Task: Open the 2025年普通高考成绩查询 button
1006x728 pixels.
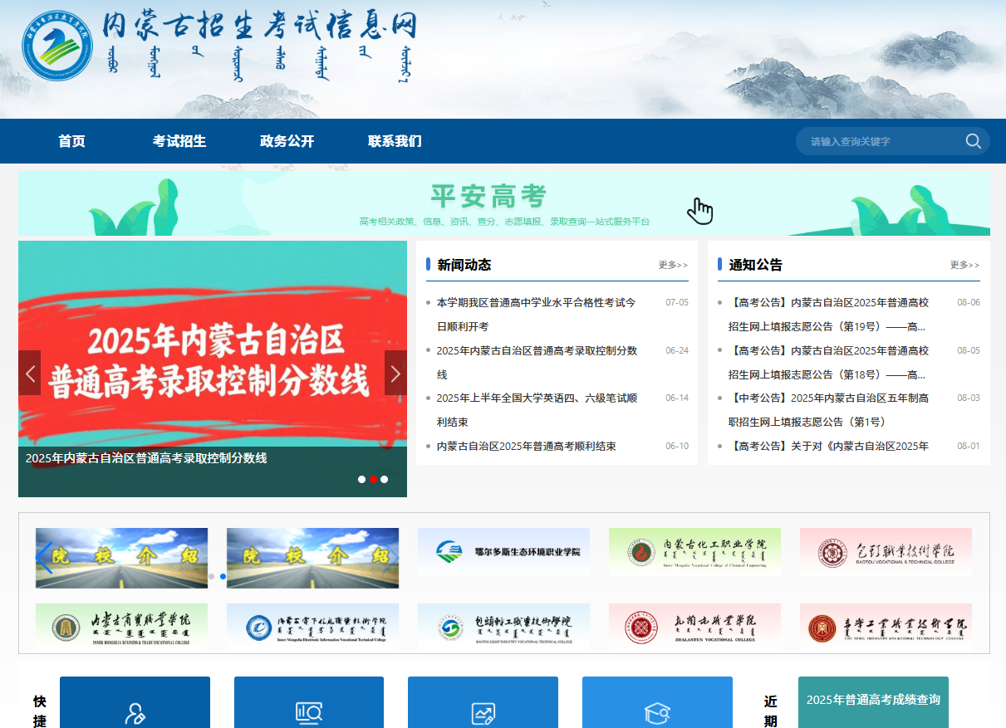Action: pyautogui.click(x=872, y=701)
